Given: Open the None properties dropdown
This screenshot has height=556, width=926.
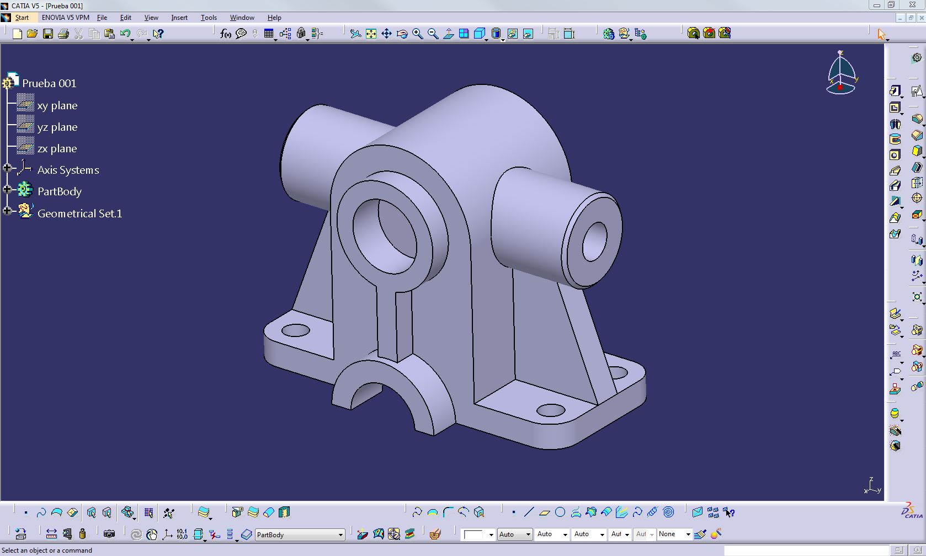Looking at the screenshot, I should 674,534.
